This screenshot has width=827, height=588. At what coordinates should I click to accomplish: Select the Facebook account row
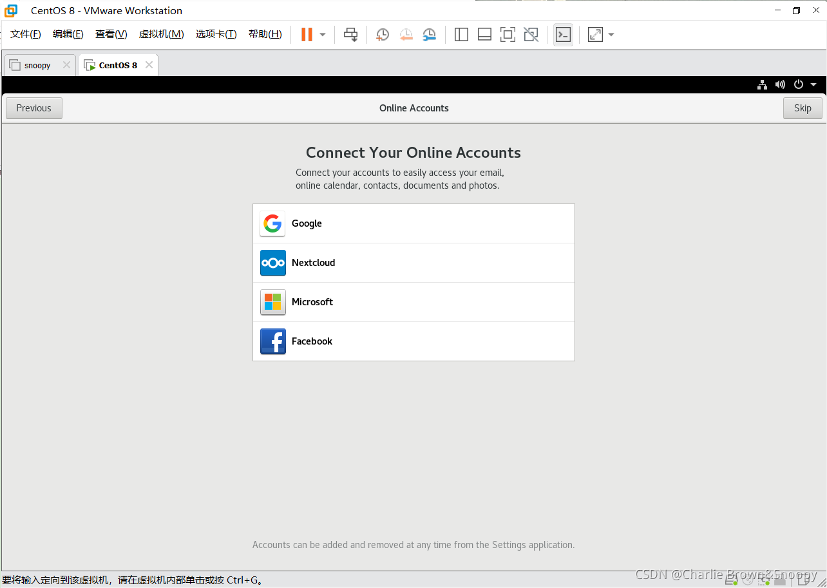(x=413, y=341)
